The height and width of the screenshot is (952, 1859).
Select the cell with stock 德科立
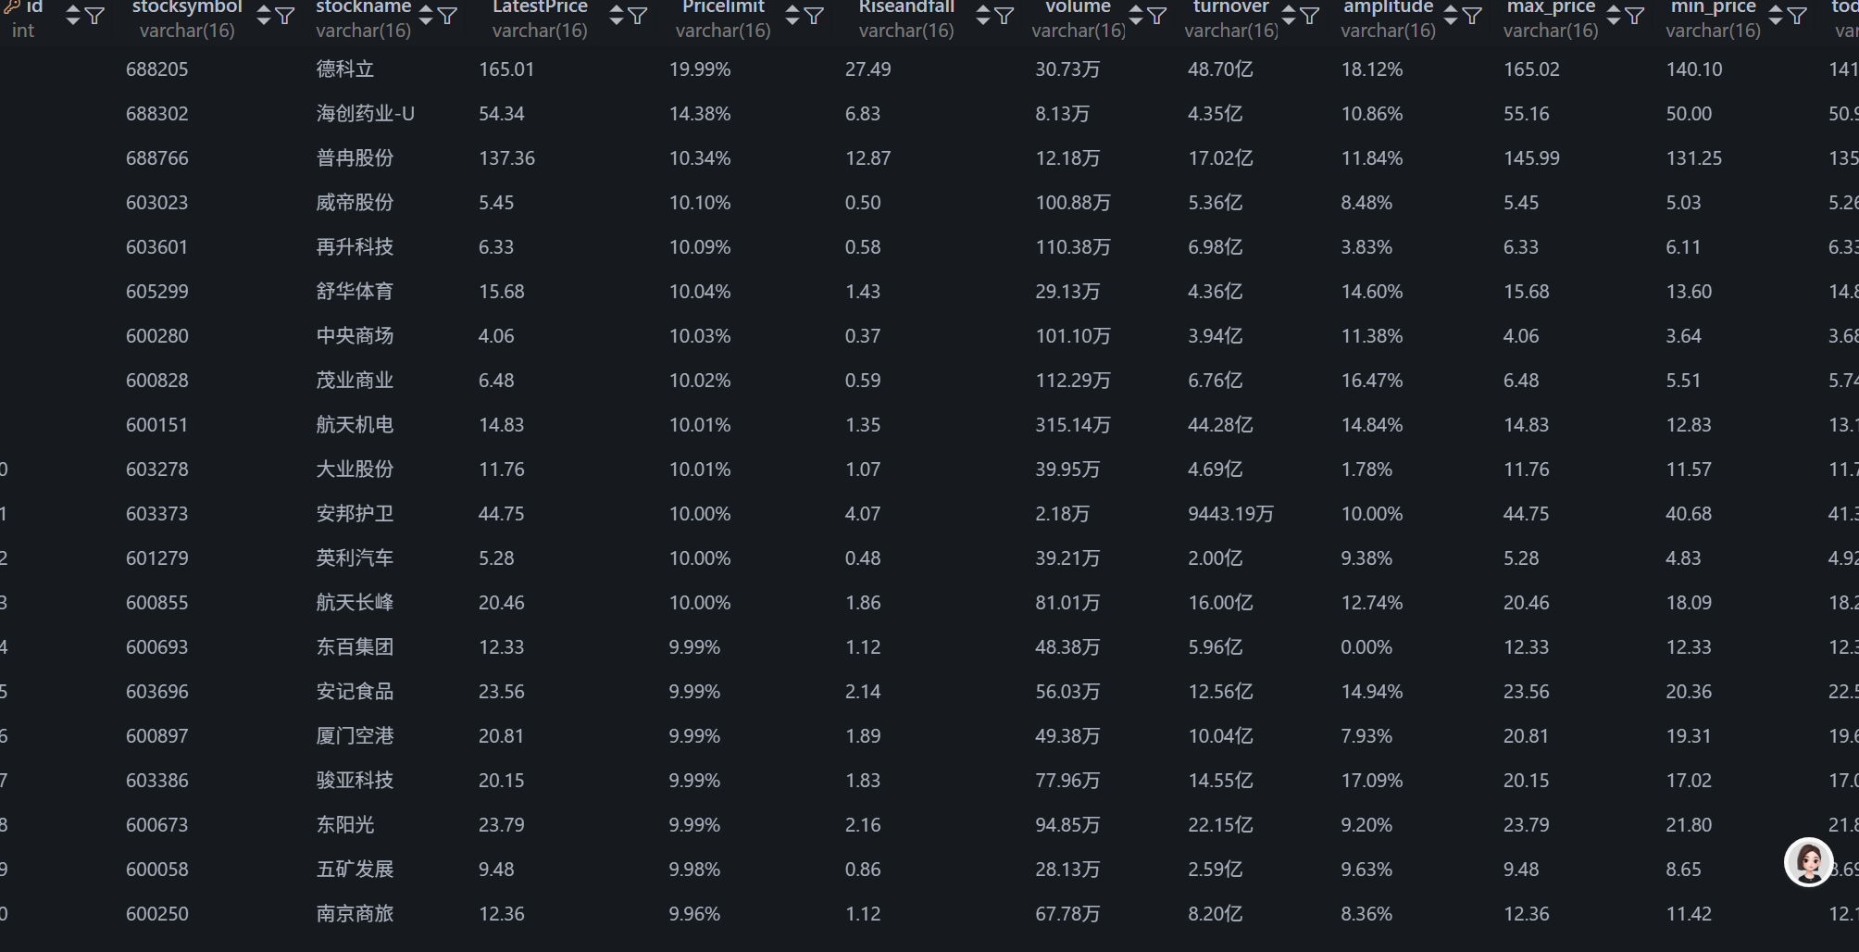coord(344,69)
